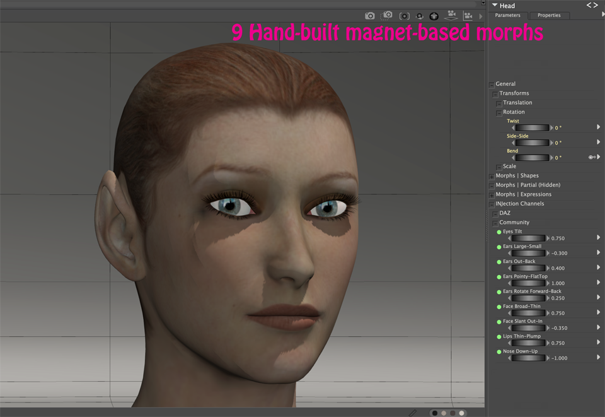Toggle the green dot beside Lips Thin-Plump

point(498,336)
